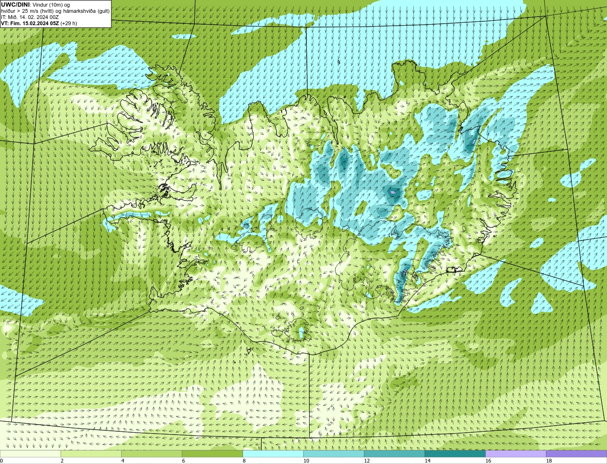Click the legend scale label '18'
Image resolution: width=607 pixels, height=464 pixels.
pyautogui.click(x=549, y=461)
